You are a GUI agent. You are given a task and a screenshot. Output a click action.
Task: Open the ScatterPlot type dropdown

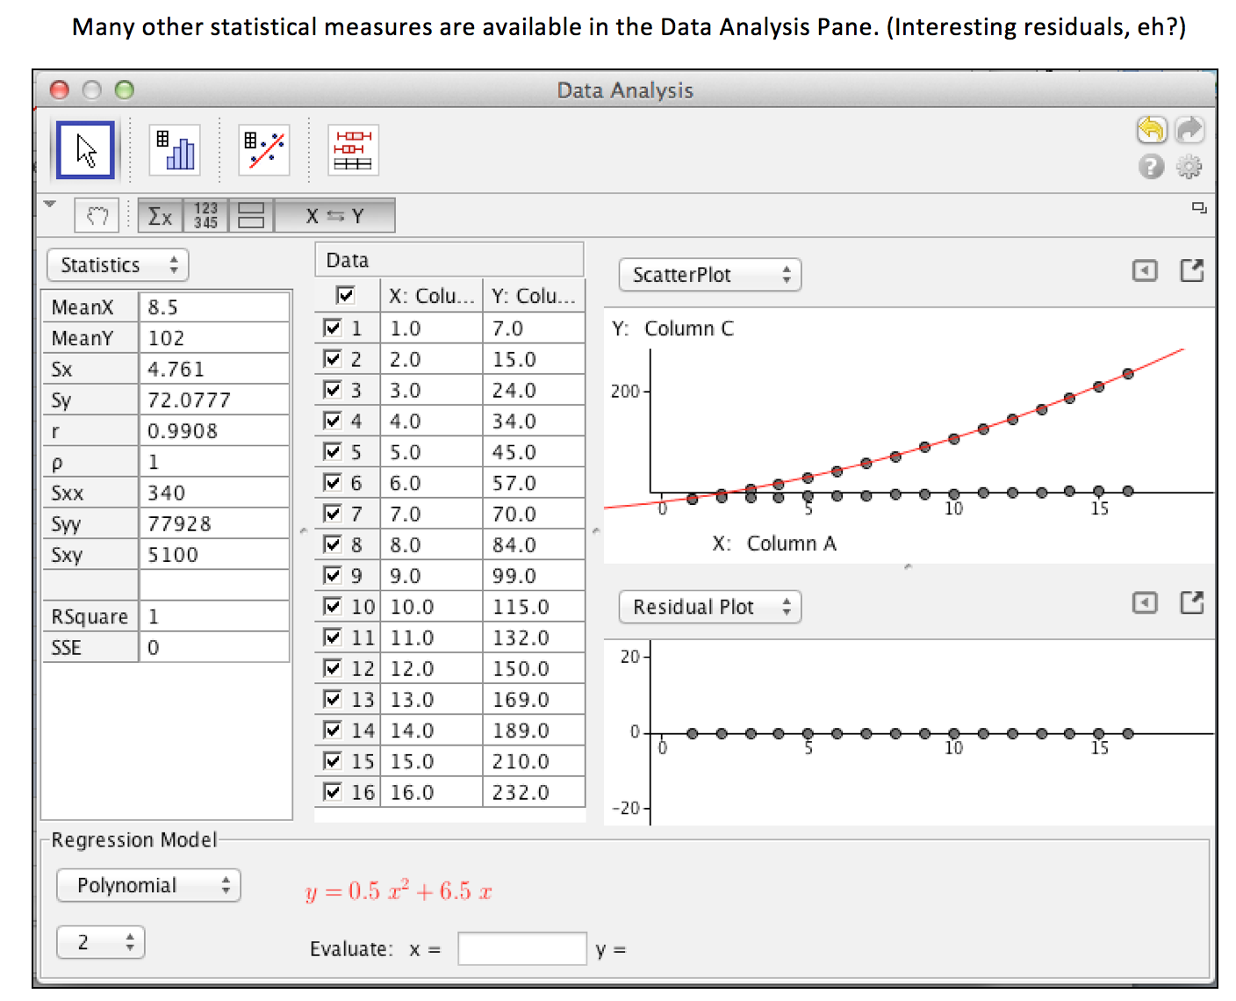tap(709, 275)
